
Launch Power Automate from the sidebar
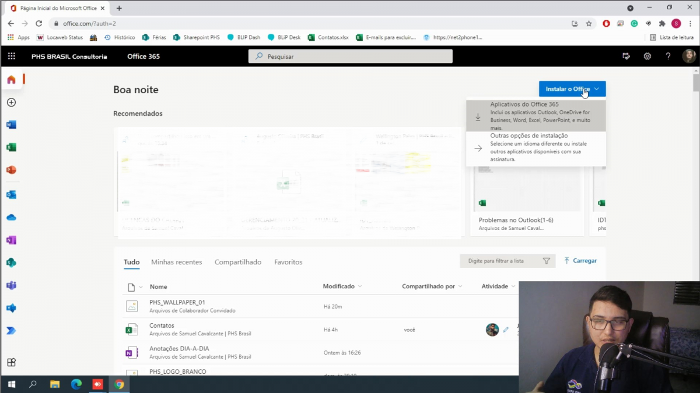pos(11,331)
